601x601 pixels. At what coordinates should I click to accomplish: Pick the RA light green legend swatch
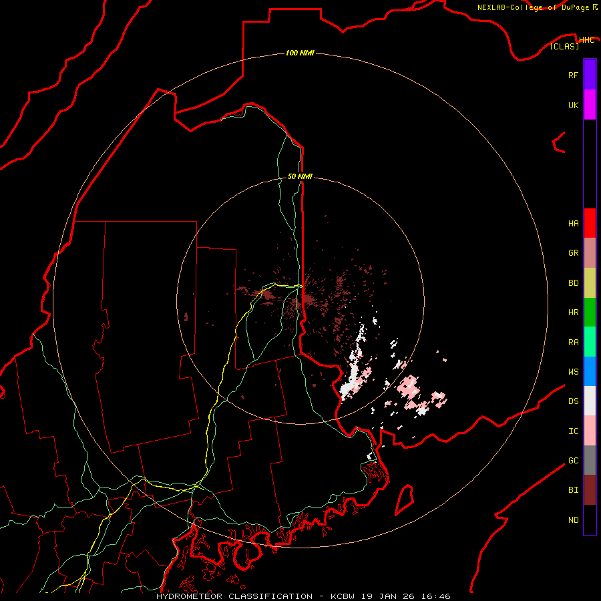[x=590, y=342]
